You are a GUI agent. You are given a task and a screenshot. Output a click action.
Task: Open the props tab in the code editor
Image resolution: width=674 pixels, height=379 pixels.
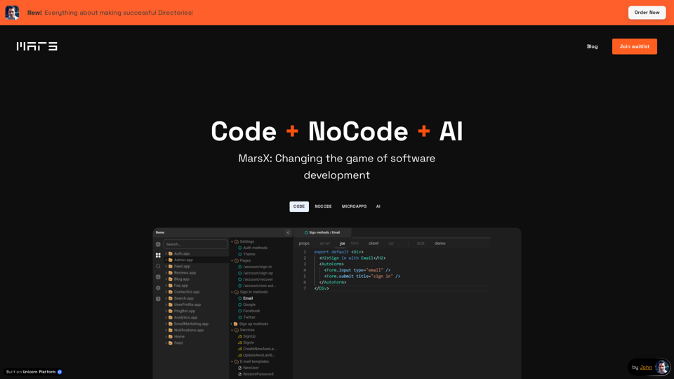[x=304, y=244]
